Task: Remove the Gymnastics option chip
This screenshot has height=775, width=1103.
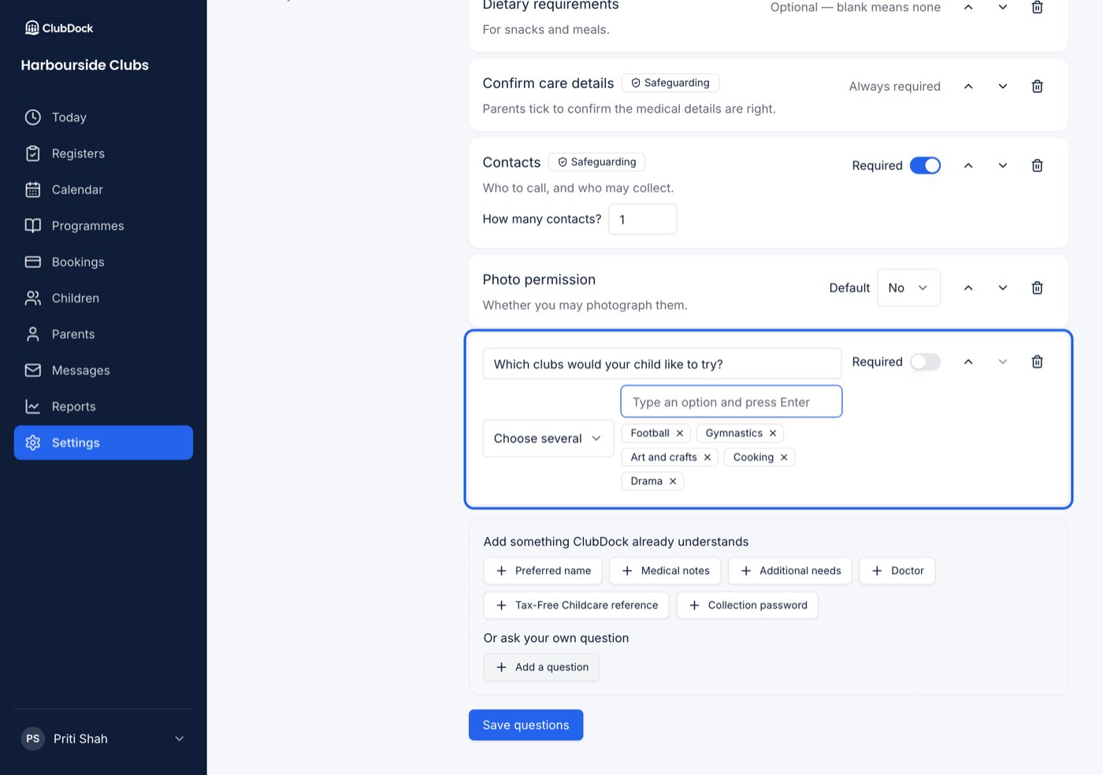Action: (x=773, y=433)
